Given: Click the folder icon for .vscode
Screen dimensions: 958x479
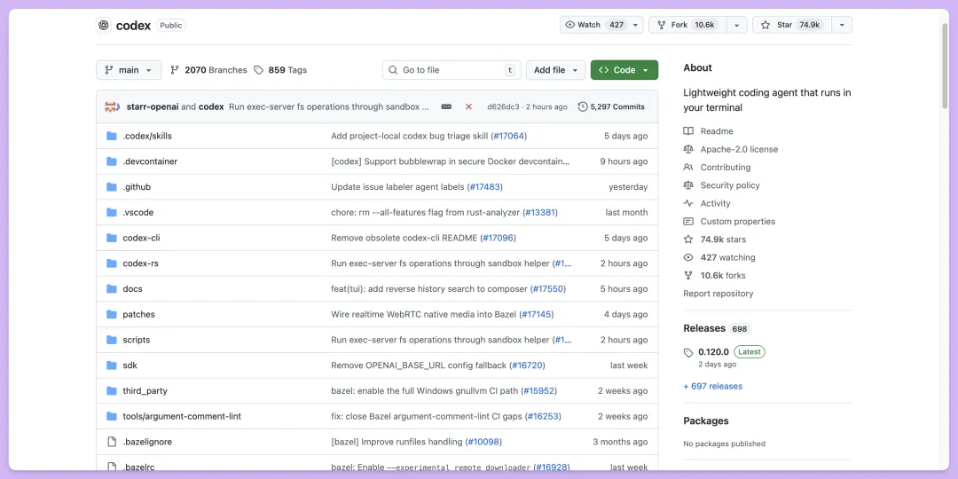Looking at the screenshot, I should click(111, 213).
